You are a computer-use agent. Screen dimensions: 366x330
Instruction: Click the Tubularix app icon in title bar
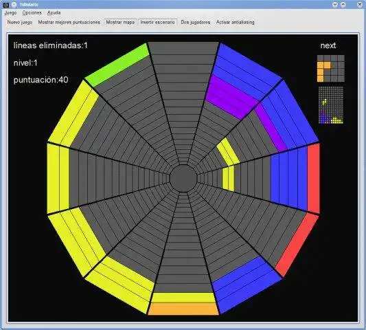(x=6, y=4)
